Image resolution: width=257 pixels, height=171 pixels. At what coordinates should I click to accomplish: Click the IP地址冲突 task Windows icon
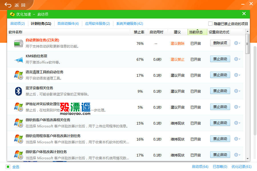pos(19,107)
